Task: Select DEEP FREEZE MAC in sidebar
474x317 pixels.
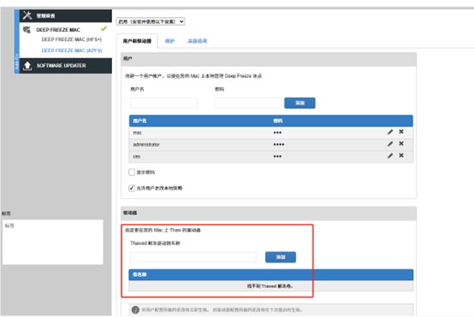Action: click(58, 30)
